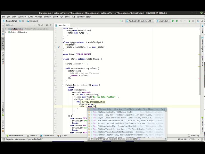
Task: Open the Android SDK device selector dropdown
Action: pyautogui.click(x=139, y=21)
